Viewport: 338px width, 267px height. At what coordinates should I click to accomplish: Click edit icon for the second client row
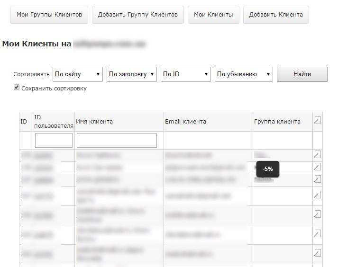point(317,167)
